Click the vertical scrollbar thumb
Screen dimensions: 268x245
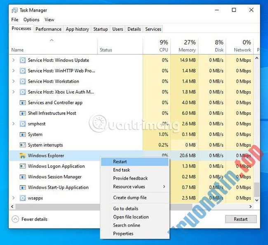[x=257, y=190]
